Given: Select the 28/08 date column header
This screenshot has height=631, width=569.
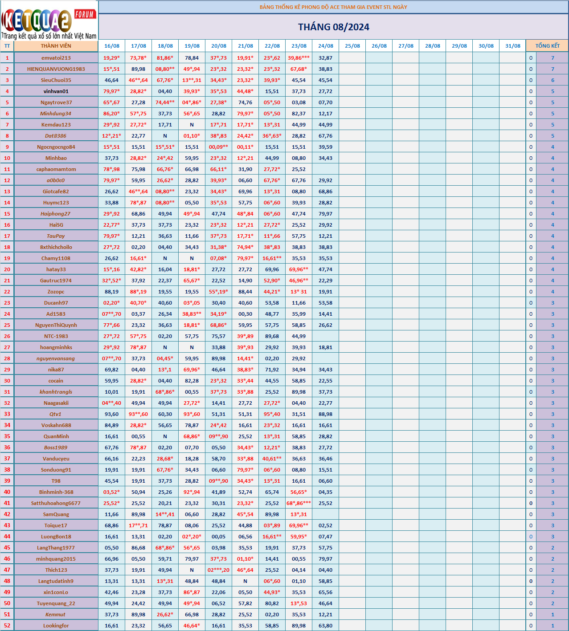Looking at the screenshot, I should coord(433,46).
